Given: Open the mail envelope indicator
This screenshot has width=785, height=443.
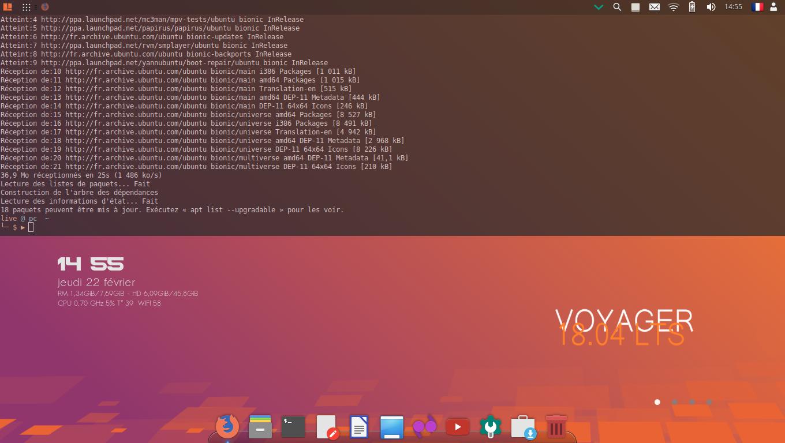Looking at the screenshot, I should [655, 7].
